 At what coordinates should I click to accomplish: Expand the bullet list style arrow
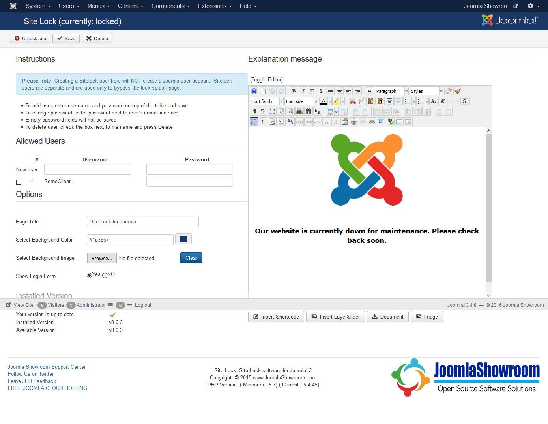coord(426,101)
